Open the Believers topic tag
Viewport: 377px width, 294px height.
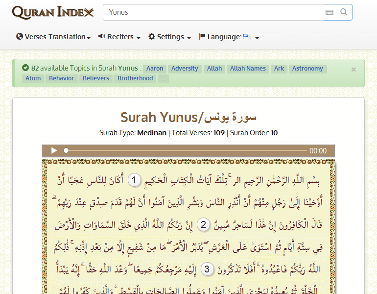click(96, 78)
